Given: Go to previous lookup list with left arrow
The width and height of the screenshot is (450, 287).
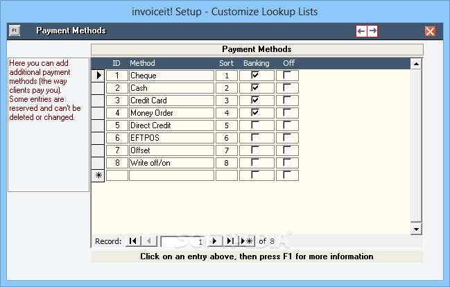Looking at the screenshot, I should (x=362, y=31).
